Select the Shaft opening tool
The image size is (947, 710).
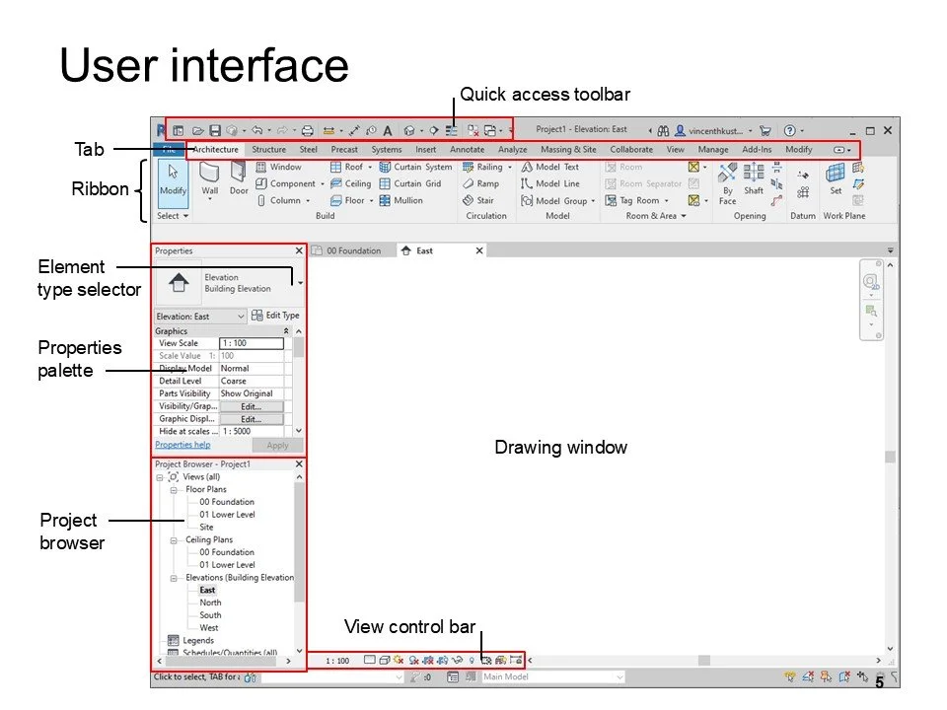coord(753,179)
